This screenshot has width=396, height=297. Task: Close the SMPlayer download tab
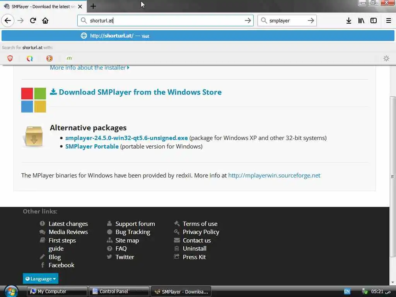click(80, 7)
